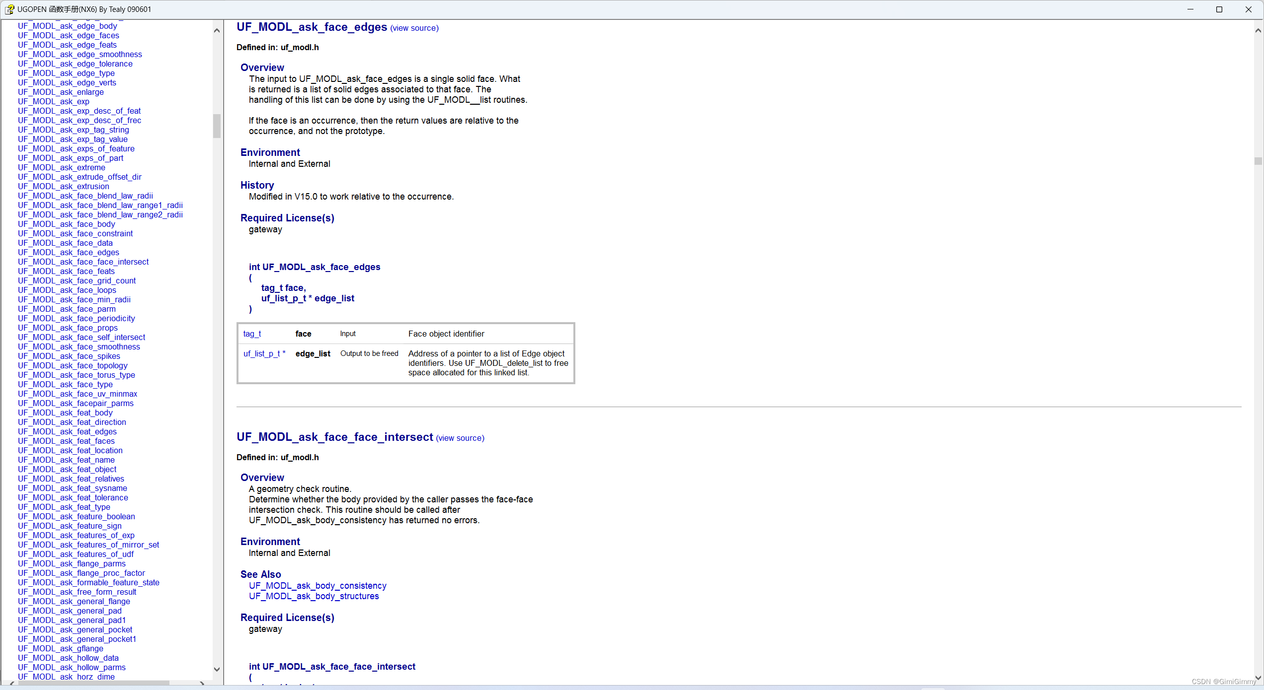Go to UF_MODL_ask_hollow_parms
Screen dimensions: 1264x690
[72, 667]
